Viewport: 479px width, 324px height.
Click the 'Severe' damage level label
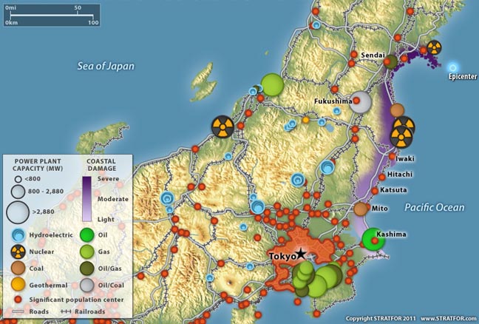point(108,178)
